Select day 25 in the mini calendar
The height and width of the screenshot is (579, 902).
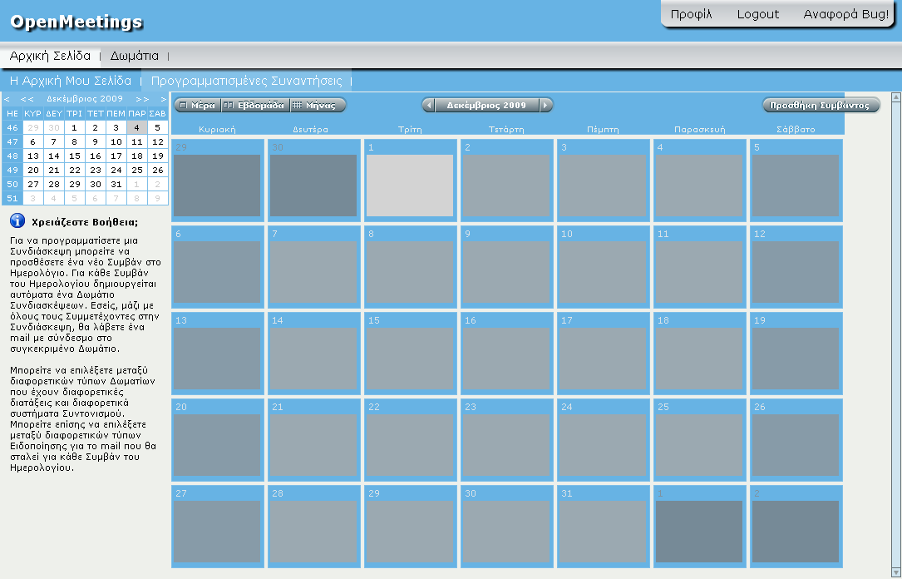click(137, 171)
